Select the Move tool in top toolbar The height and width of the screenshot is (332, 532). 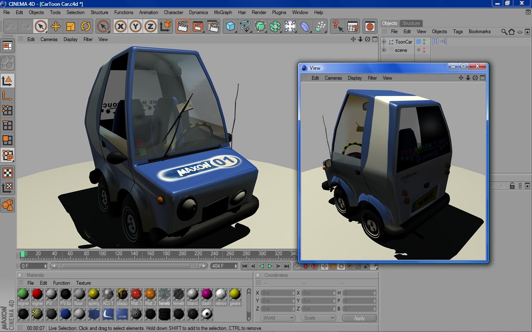(56, 27)
